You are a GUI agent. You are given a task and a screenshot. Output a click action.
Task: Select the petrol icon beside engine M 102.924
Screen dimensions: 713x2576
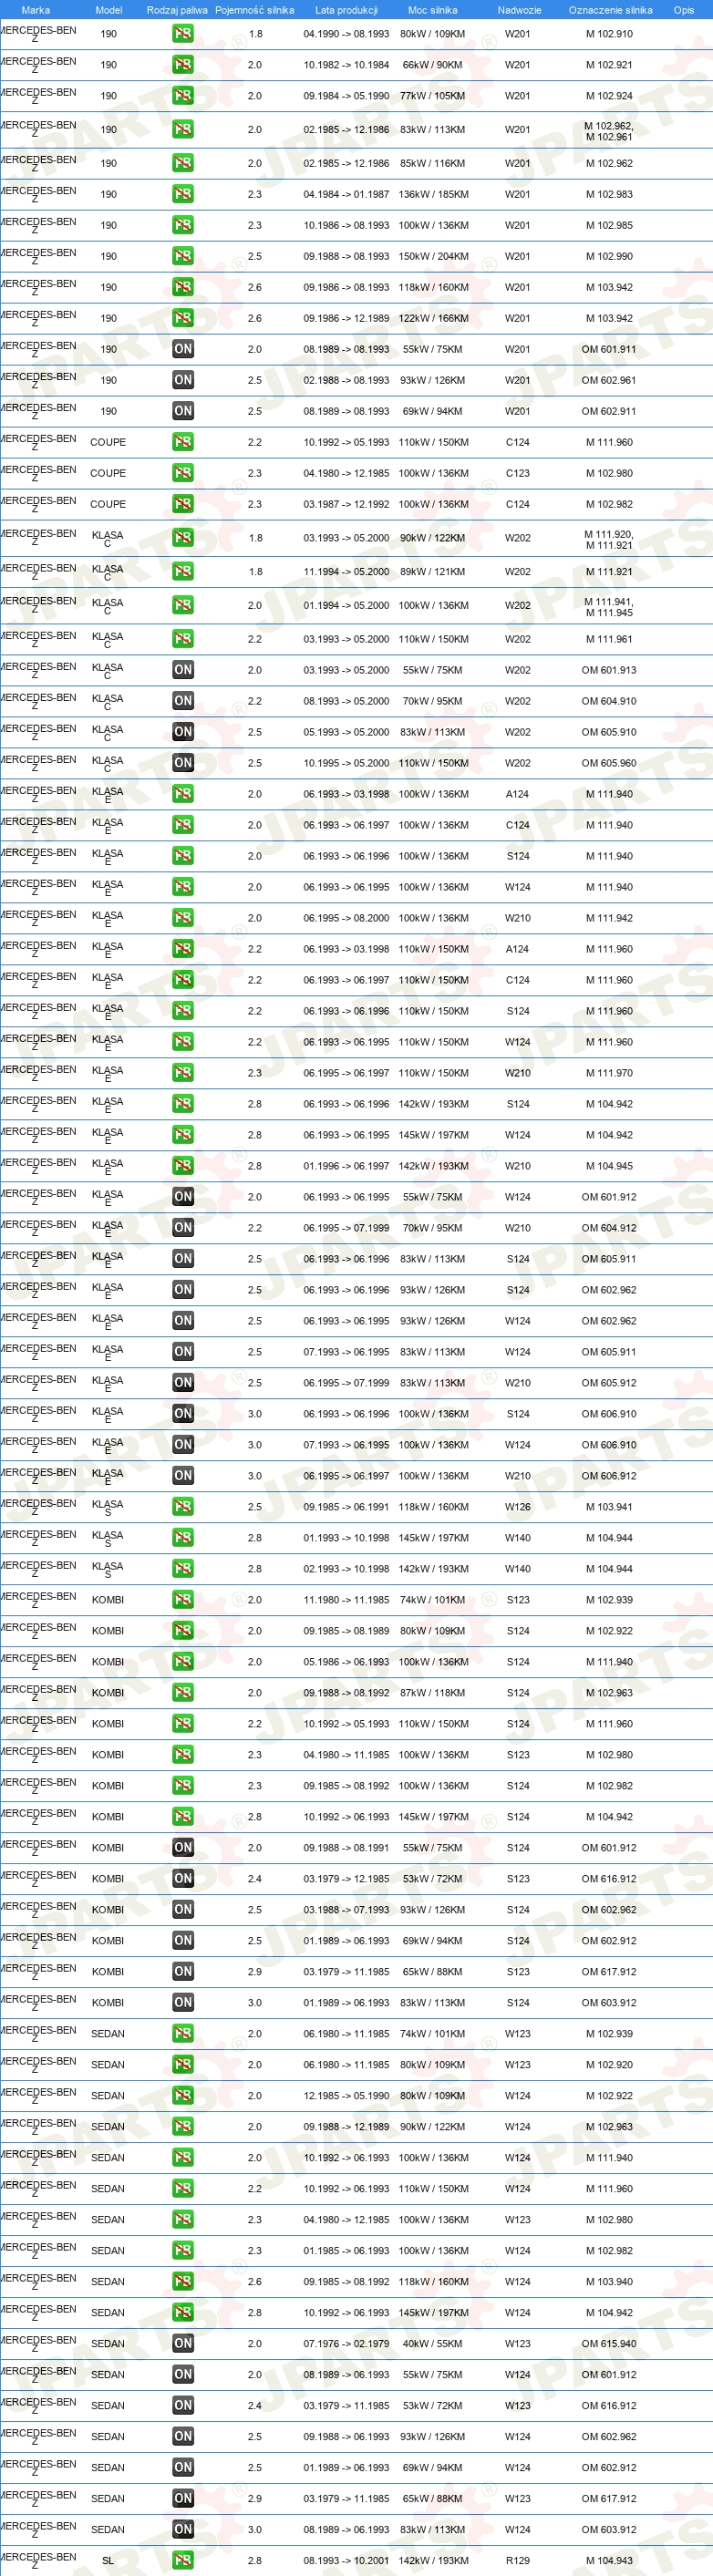tap(182, 95)
